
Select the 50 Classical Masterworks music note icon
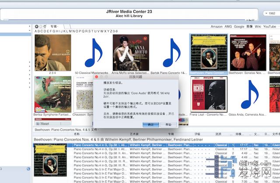[91, 52]
